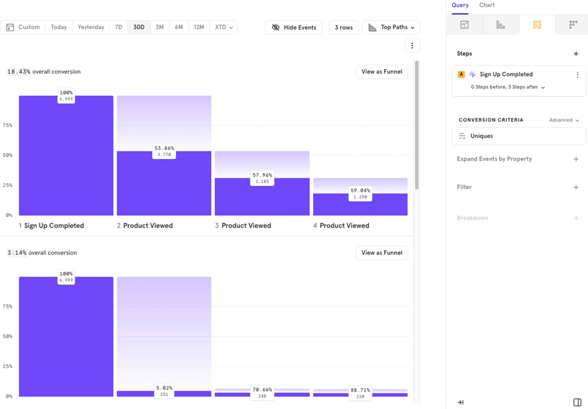Switch to the Insights report type icon

(465, 25)
